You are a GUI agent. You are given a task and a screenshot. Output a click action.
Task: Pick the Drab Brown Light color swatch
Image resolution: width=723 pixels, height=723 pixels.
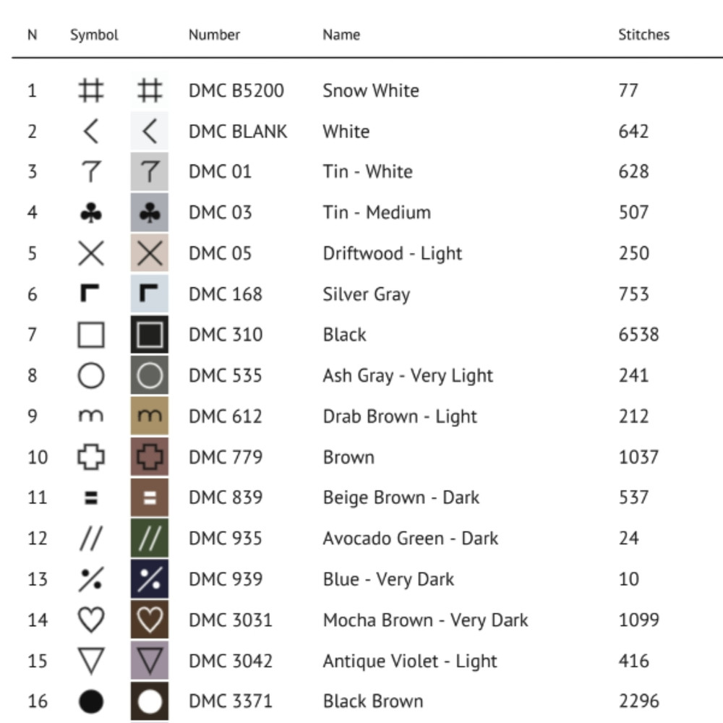[150, 416]
